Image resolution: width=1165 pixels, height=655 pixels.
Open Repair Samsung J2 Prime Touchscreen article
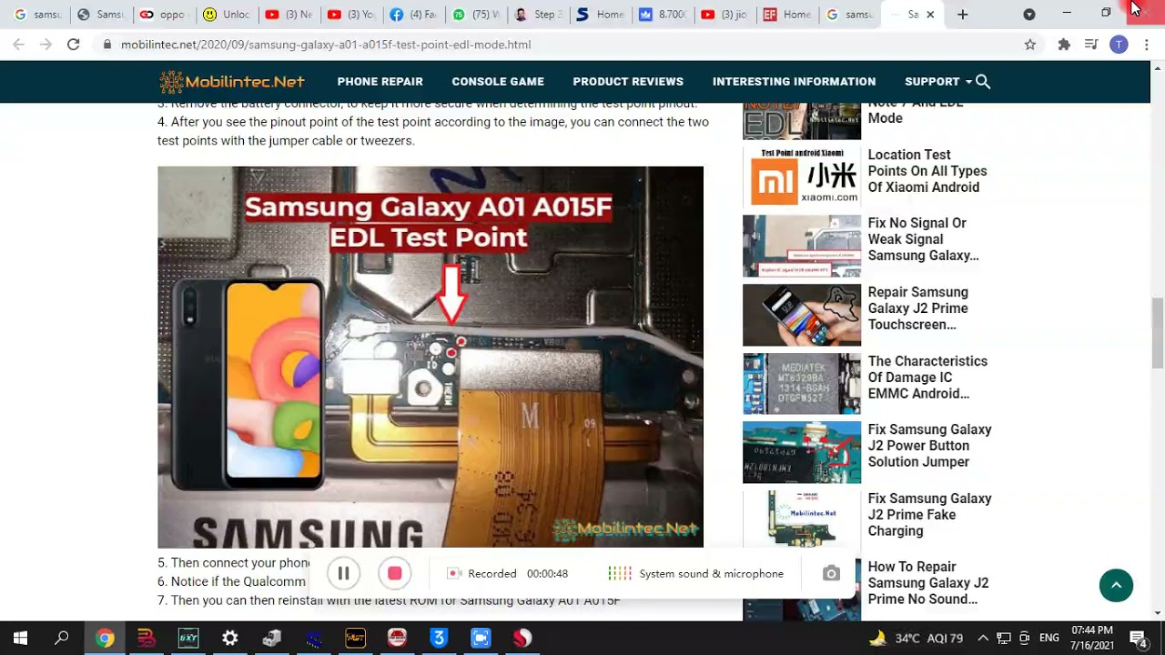918,308
